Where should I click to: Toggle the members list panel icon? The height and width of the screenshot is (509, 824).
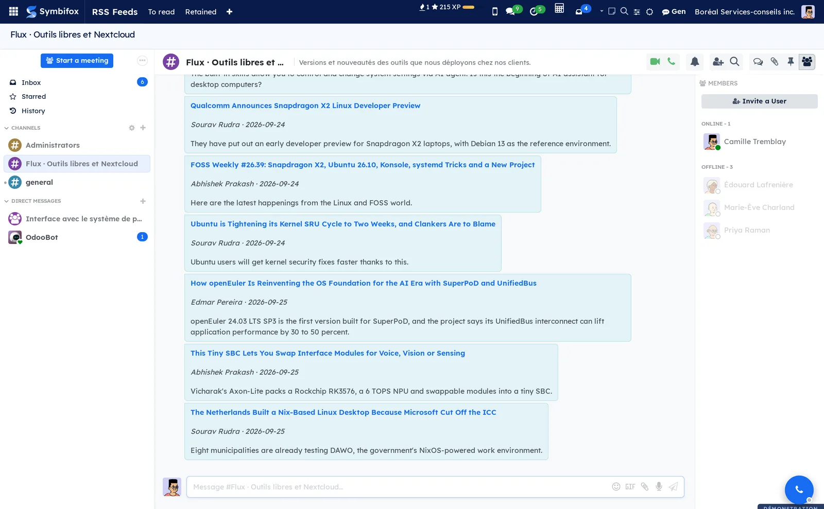click(x=807, y=62)
